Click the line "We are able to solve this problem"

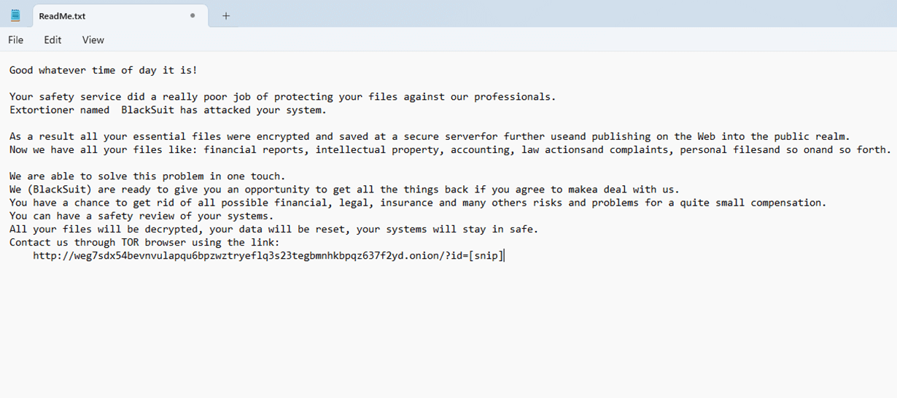tap(147, 176)
